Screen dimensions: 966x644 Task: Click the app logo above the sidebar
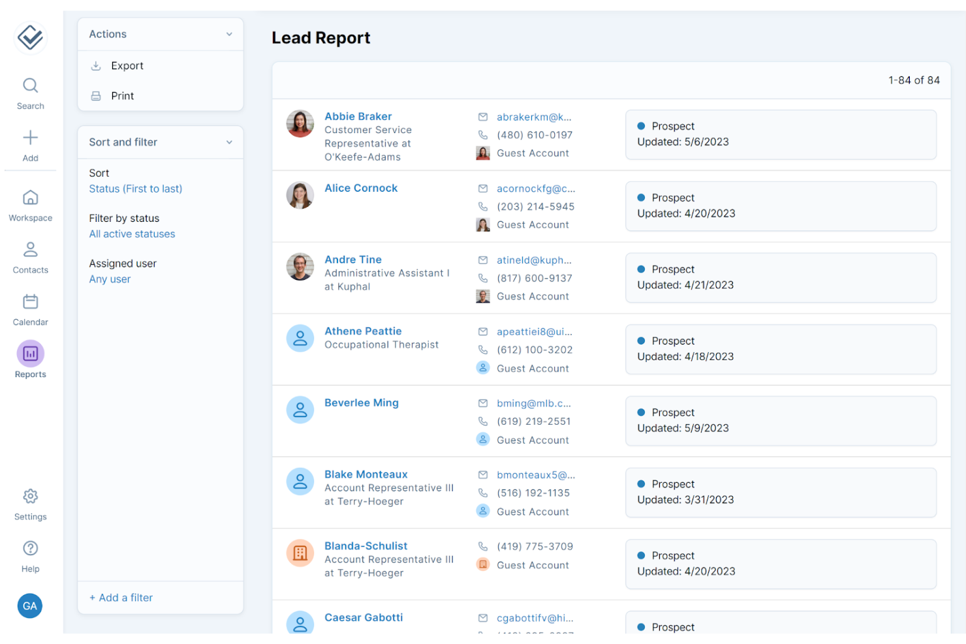30,37
